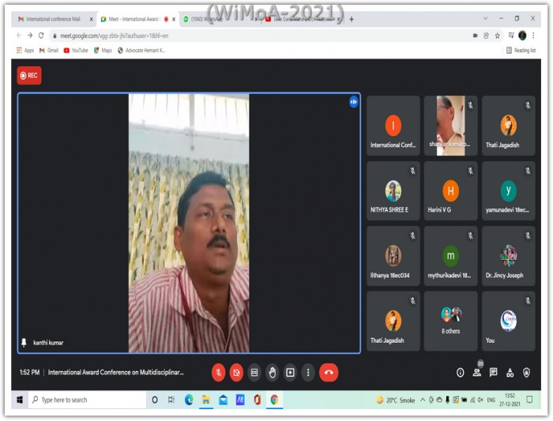Click the Windows taskbar search box
Image resolution: width=553 pixels, height=421 pixels.
click(87, 400)
